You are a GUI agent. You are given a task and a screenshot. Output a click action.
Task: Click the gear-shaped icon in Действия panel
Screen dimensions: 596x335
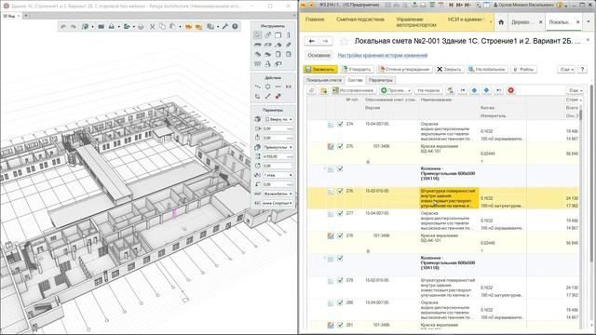click(x=268, y=87)
